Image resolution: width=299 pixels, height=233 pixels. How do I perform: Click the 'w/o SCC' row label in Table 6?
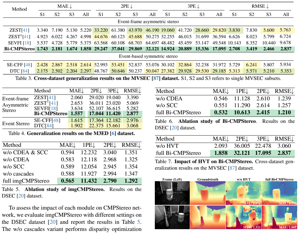click(167, 105)
